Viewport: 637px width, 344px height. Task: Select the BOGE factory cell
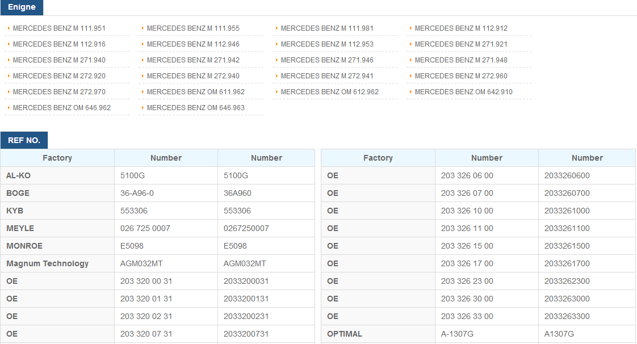pyautogui.click(x=57, y=193)
